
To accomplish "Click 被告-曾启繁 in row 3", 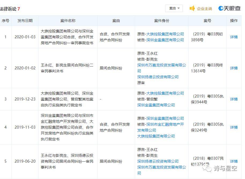I will click(147, 99).
